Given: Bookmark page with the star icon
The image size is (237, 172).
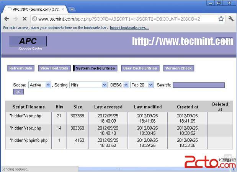Looking at the screenshot, I should [x=221, y=19].
